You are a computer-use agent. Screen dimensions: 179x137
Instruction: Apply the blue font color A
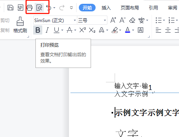click(128, 30)
